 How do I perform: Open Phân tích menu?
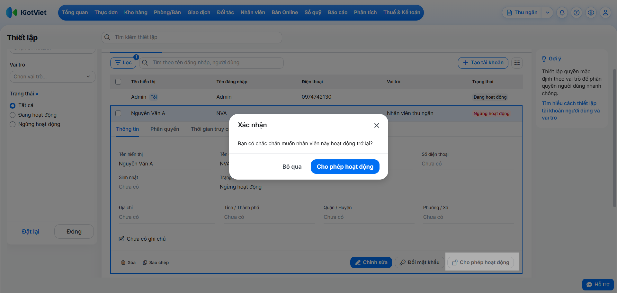click(x=365, y=13)
